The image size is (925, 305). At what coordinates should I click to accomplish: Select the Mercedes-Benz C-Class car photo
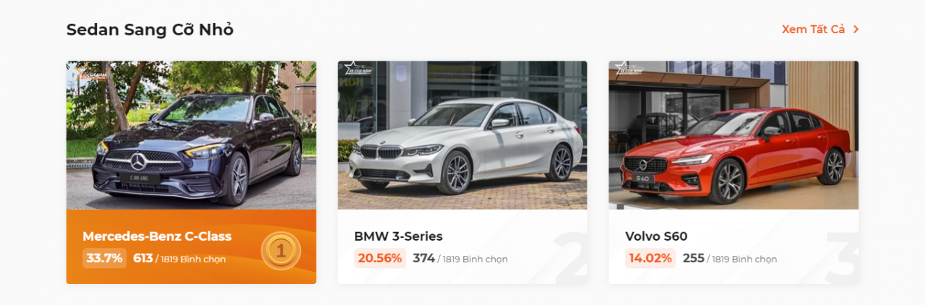point(192,135)
